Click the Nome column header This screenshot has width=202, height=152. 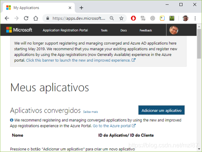(18, 135)
